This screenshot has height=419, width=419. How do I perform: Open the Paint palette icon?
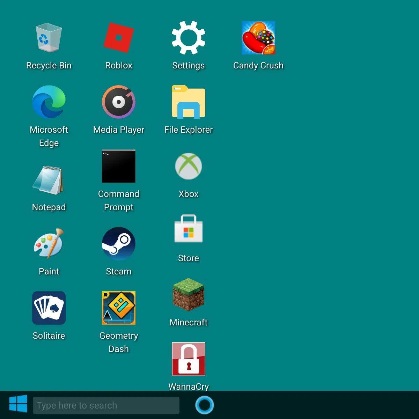tap(49, 243)
